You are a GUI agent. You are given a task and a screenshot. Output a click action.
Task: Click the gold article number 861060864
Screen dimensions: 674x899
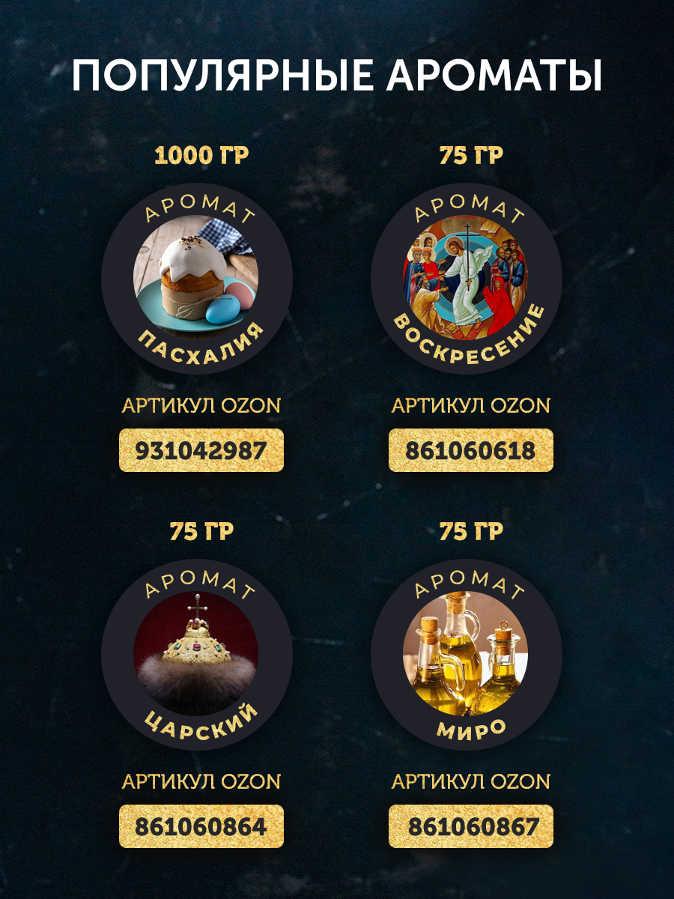(201, 826)
